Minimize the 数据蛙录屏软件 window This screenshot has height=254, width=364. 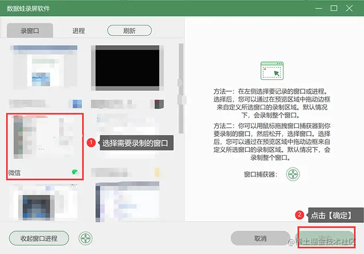319,8
